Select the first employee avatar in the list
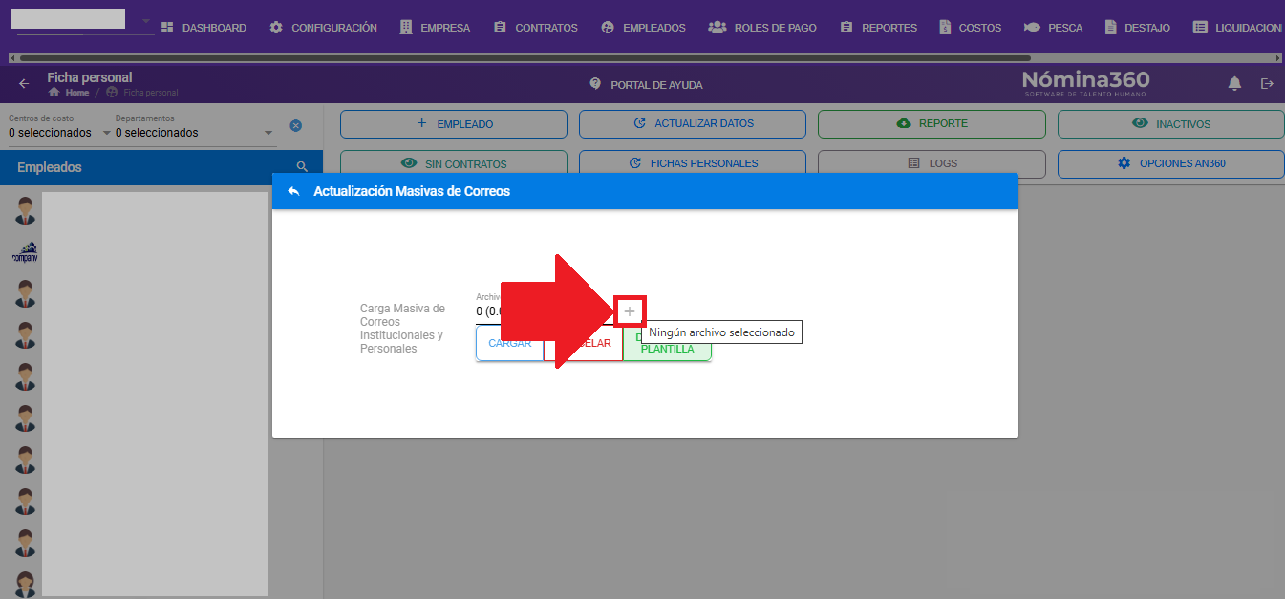 (x=25, y=210)
